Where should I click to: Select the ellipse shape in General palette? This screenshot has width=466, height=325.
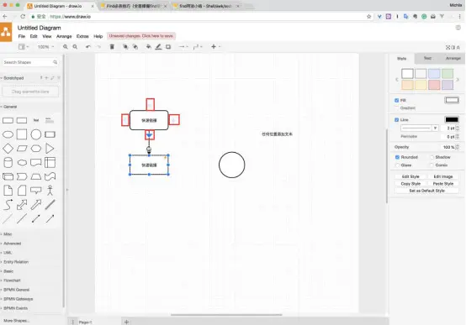[8, 134]
